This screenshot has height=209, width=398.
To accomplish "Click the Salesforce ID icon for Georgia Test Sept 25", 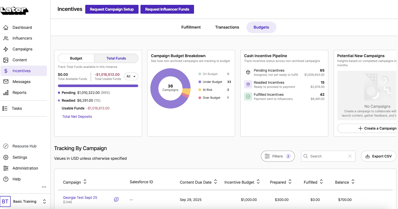I will click(116, 199).
